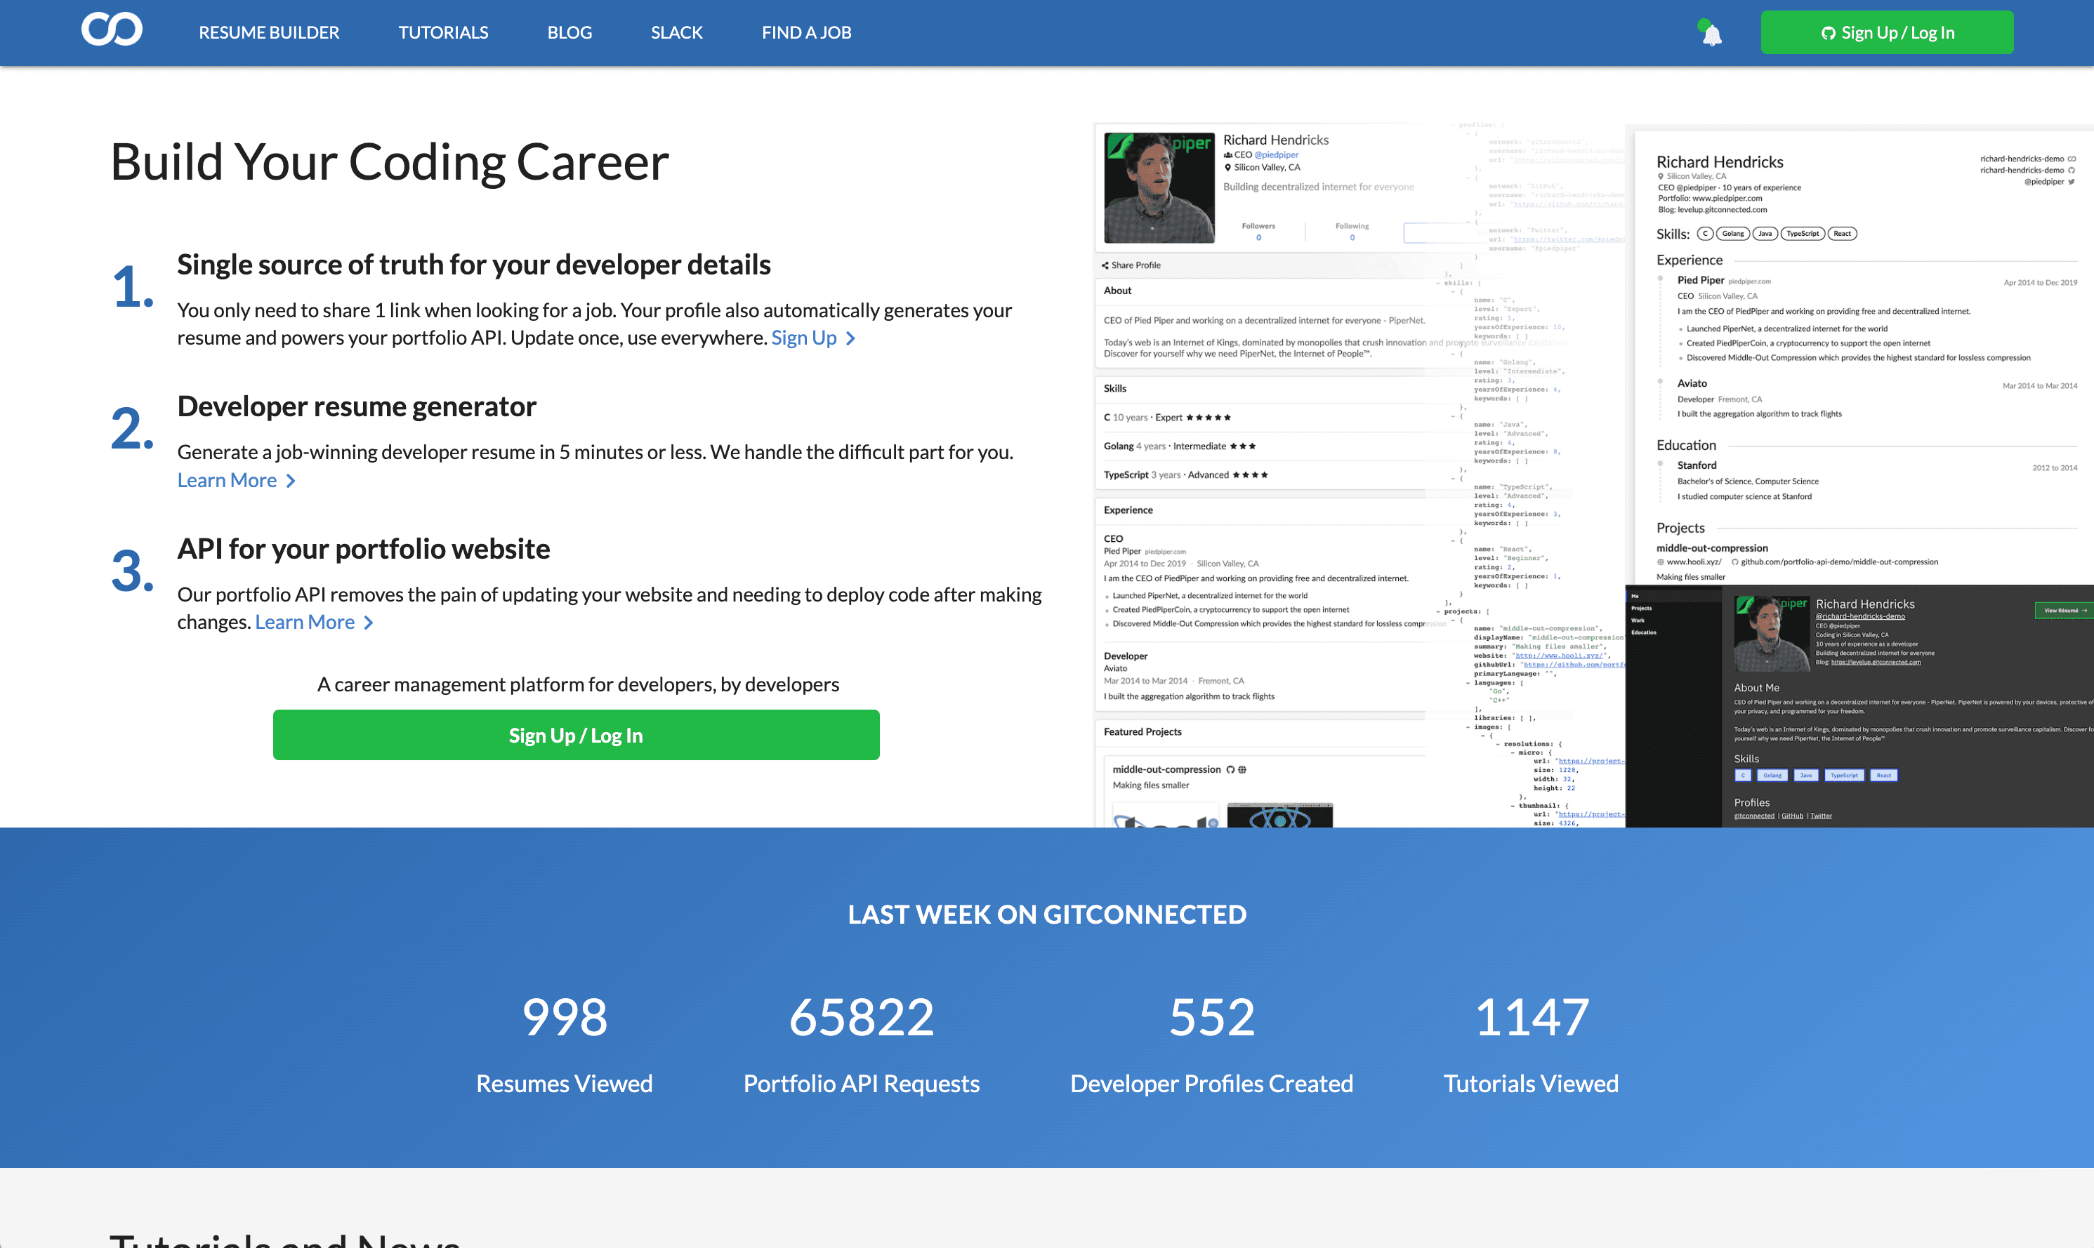Click Learn More under API for portfolio website
2094x1248 pixels.
pyautogui.click(x=305, y=623)
